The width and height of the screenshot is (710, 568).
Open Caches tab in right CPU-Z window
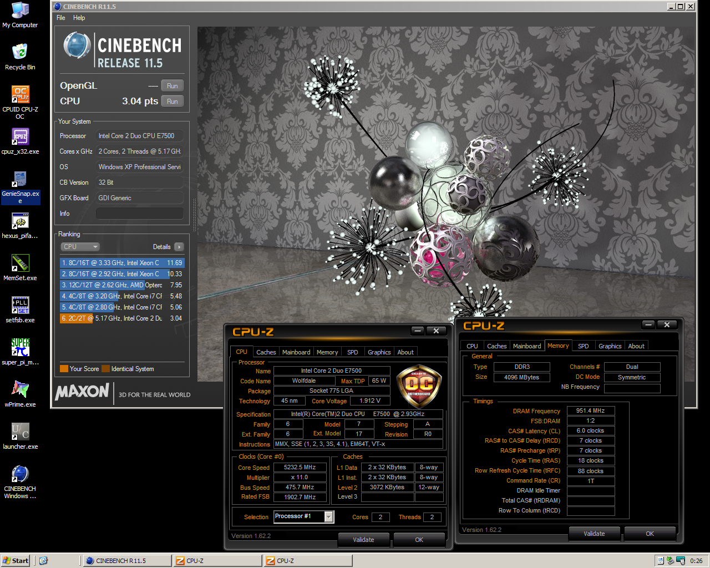[497, 346]
